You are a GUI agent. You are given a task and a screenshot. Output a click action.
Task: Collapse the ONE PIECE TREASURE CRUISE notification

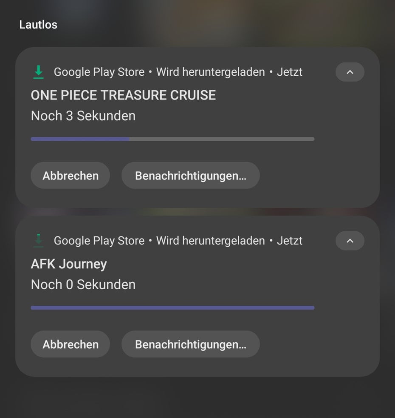(x=350, y=72)
